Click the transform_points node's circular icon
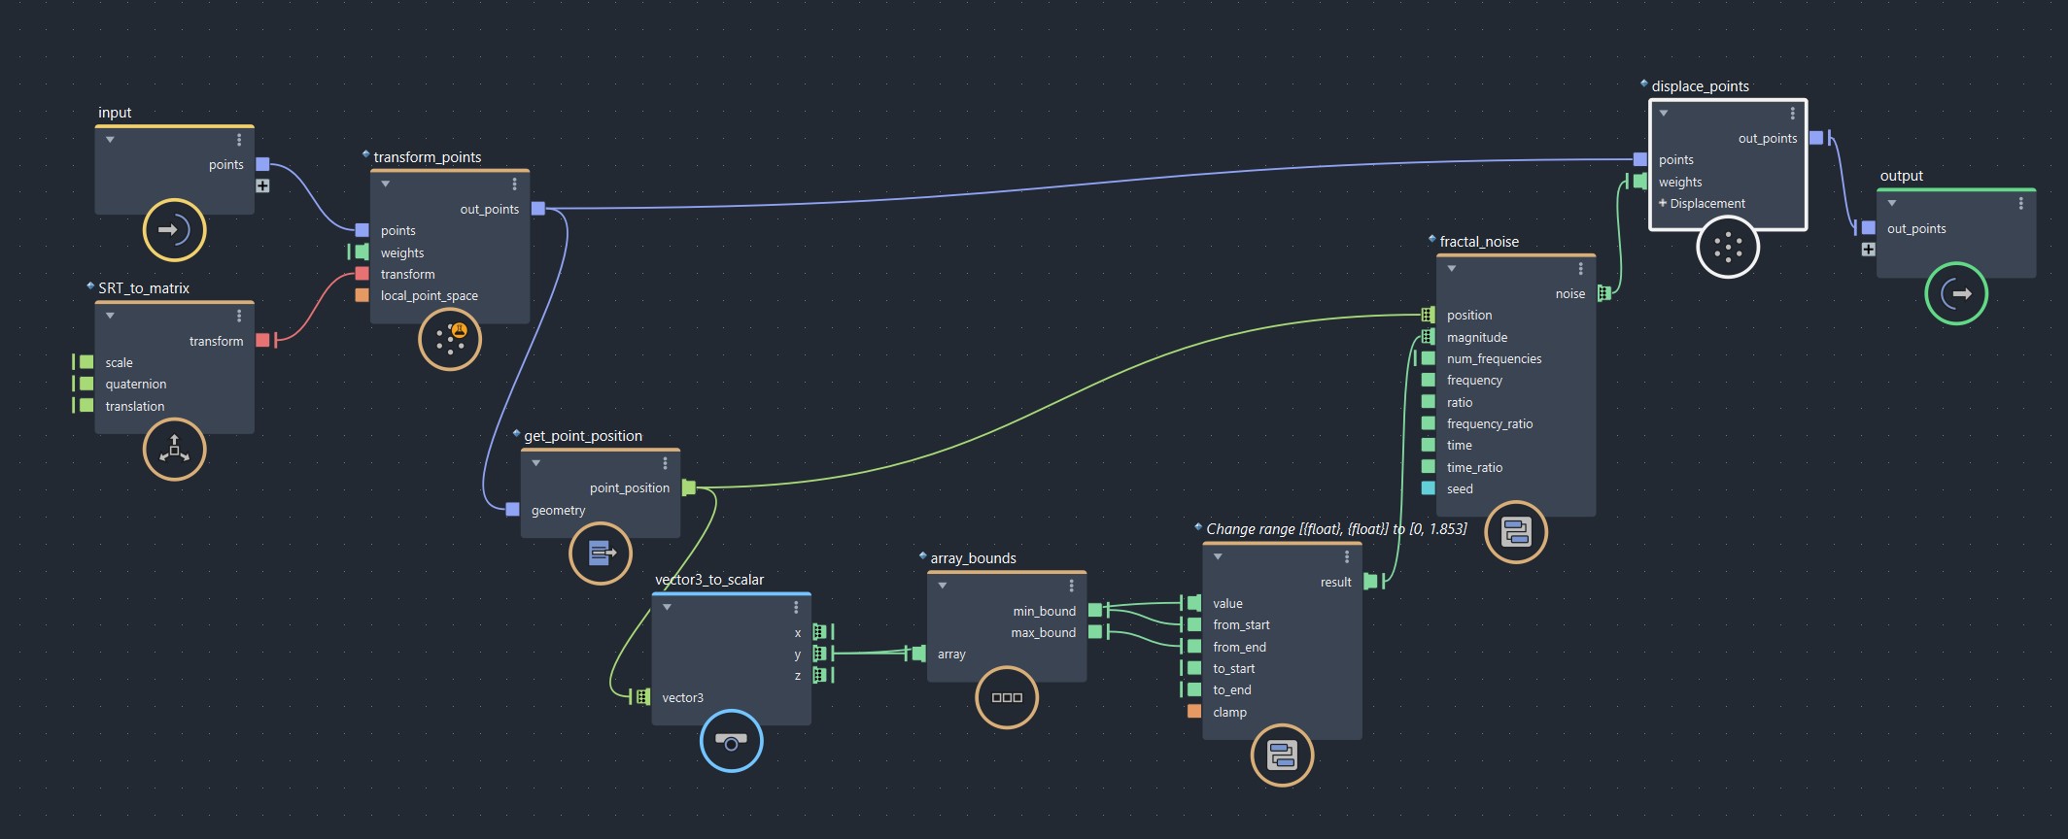2068x839 pixels. point(450,340)
